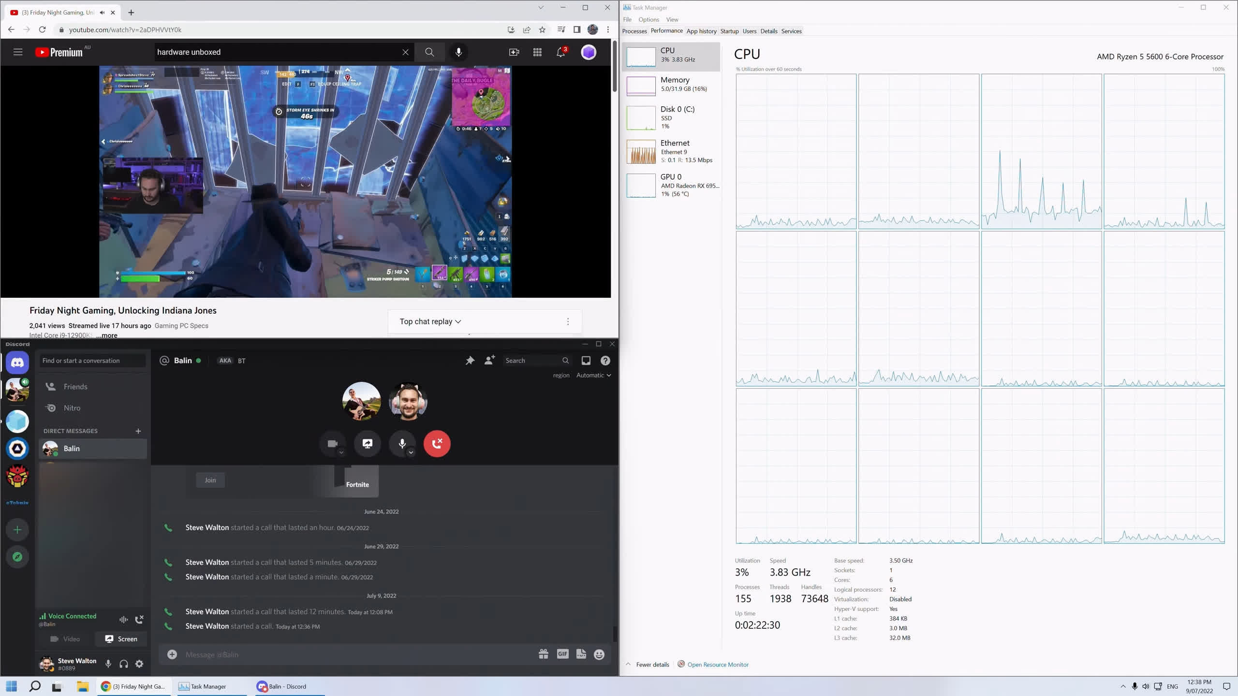Viewport: 1238px width, 696px height.
Task: Toggle camera on in Discord call
Action: click(332, 443)
